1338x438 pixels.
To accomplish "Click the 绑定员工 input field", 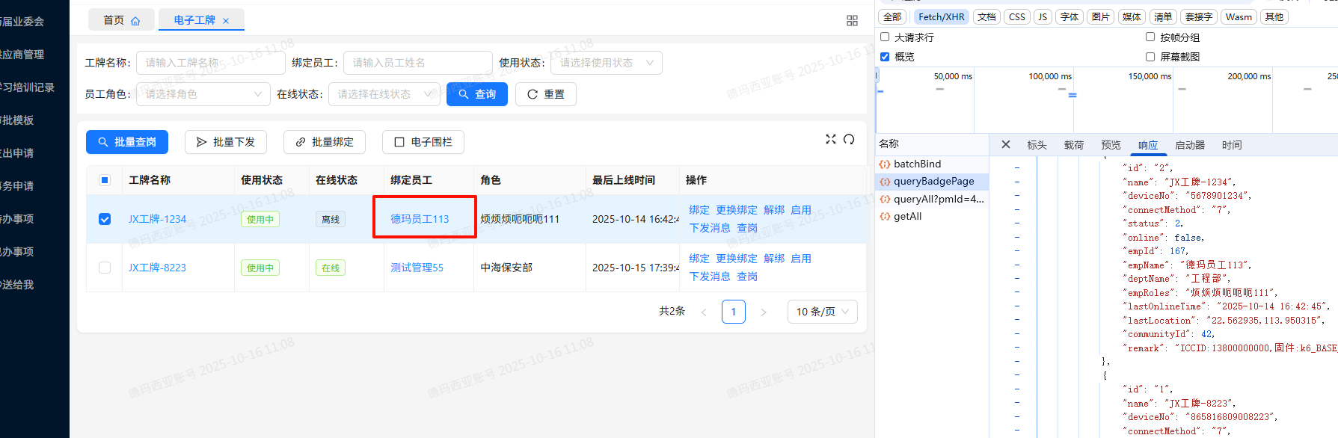I will pos(418,63).
